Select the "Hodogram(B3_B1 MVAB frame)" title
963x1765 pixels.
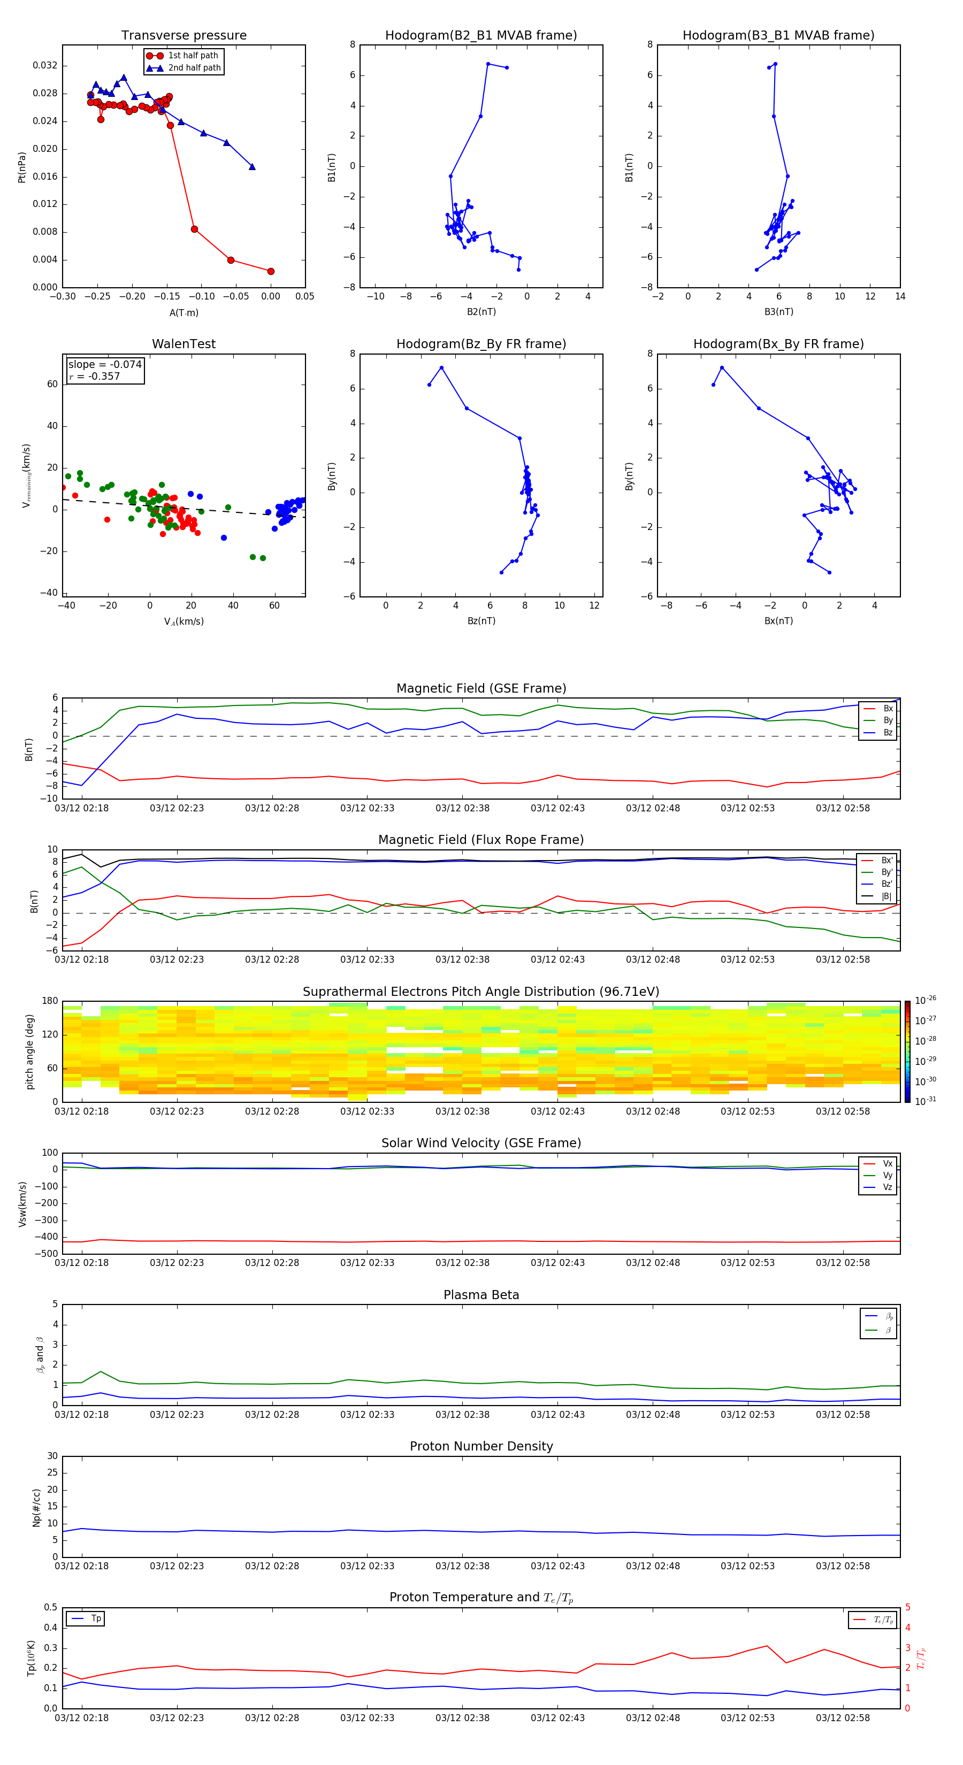coord(778,36)
